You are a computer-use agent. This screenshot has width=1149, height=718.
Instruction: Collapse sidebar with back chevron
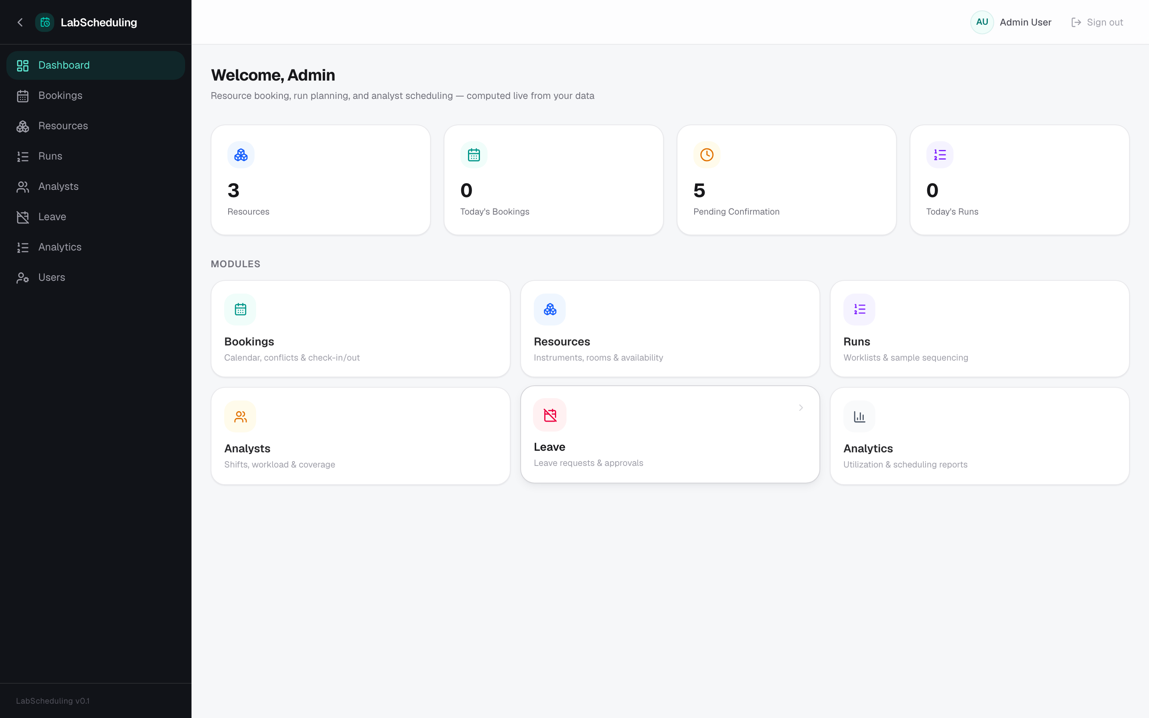coord(20,22)
